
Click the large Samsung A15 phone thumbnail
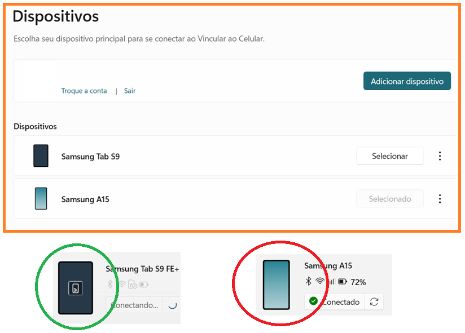coord(277,285)
